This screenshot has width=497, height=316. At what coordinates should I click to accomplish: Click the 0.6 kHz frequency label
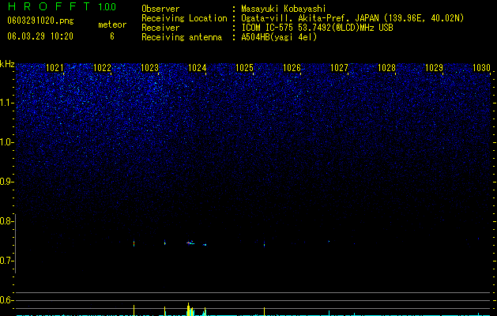(6, 300)
